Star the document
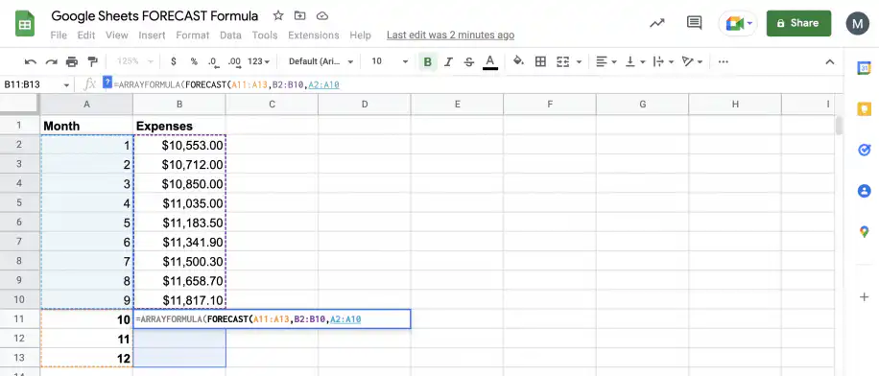The width and height of the screenshot is (879, 376). click(278, 15)
